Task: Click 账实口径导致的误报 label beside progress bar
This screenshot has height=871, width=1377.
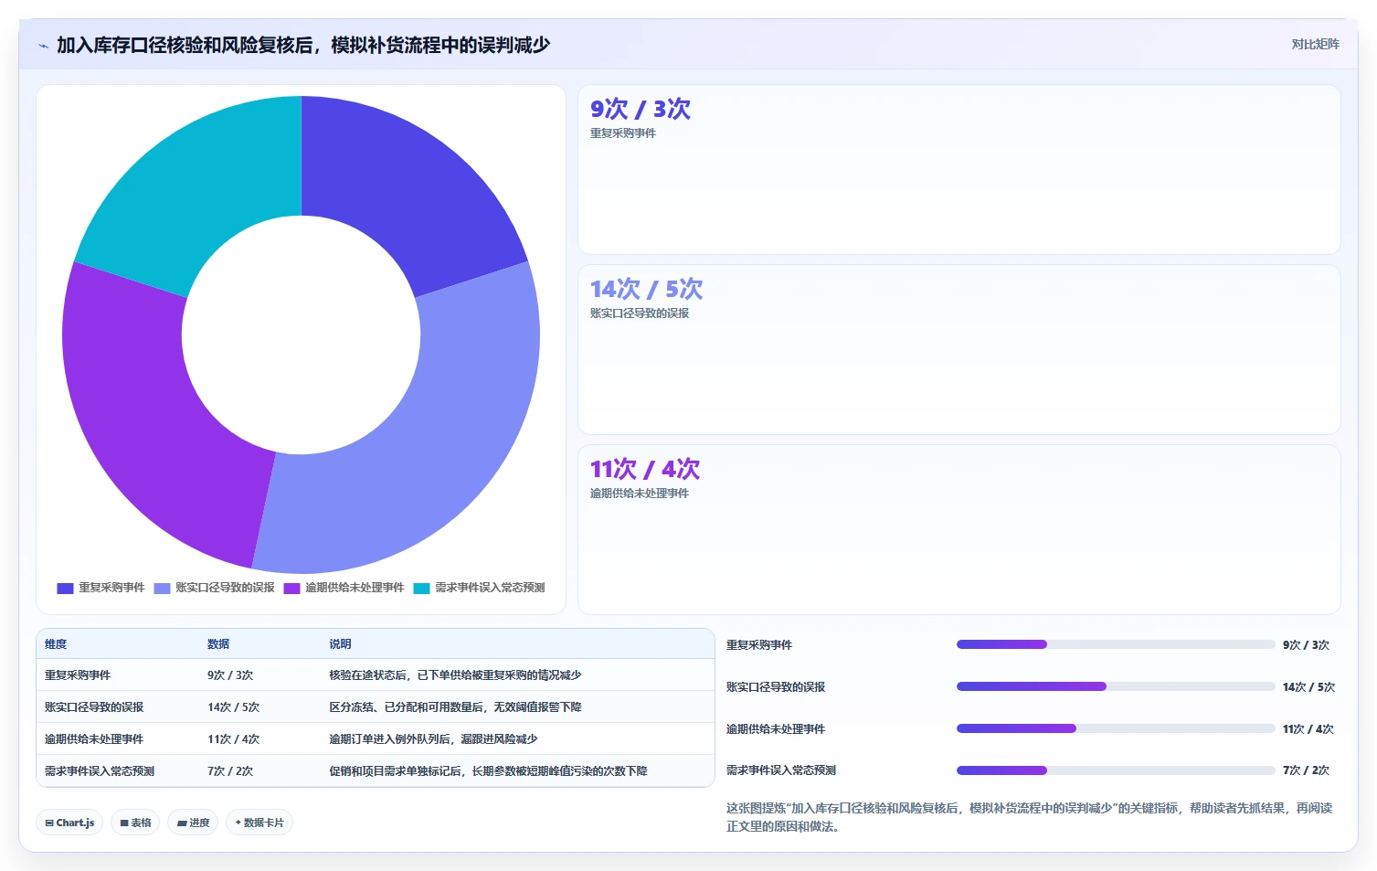Action: (776, 687)
